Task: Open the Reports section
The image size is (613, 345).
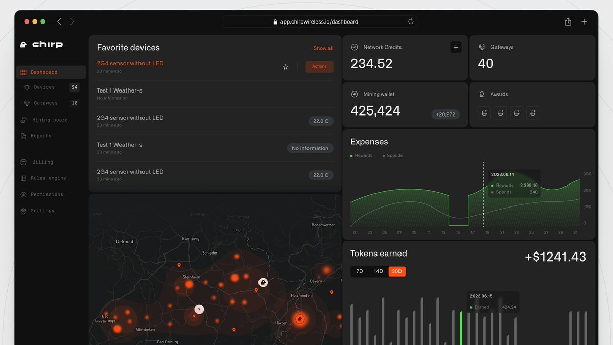Action: 39,135
